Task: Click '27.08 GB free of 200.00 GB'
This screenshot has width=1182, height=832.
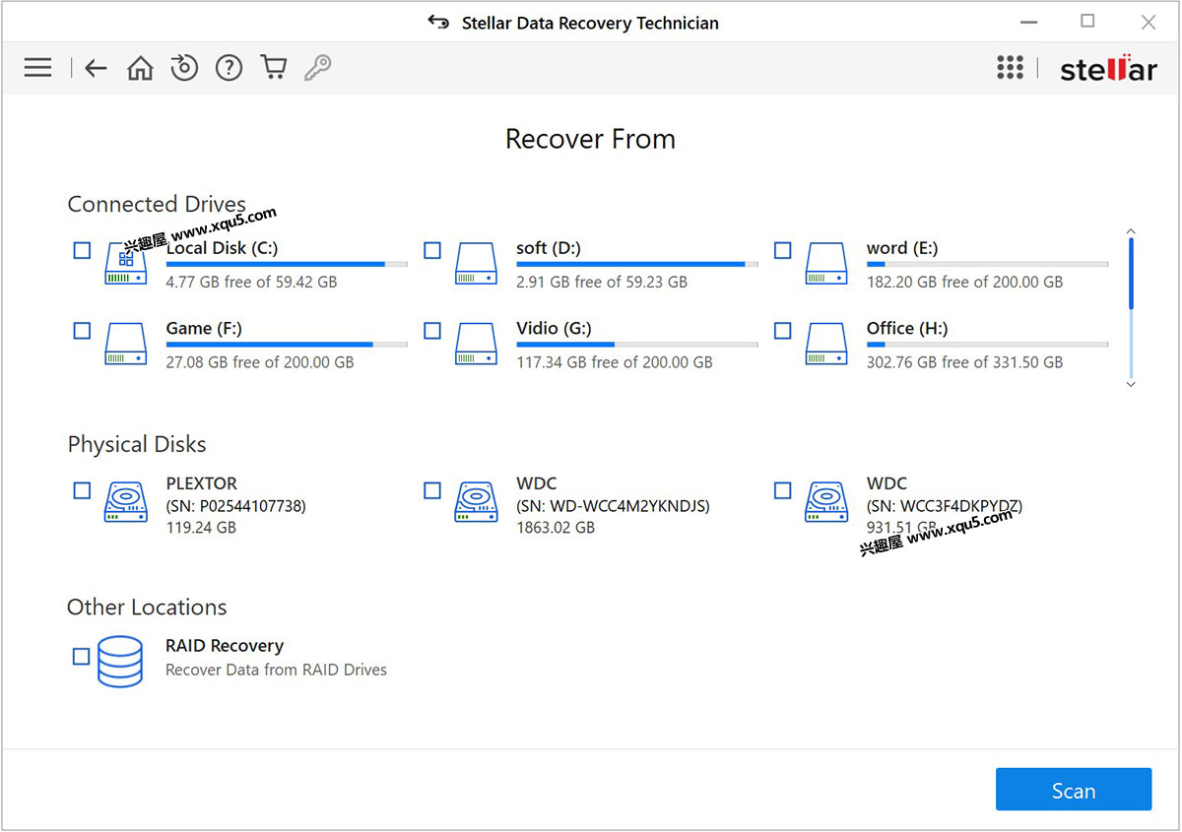Action: coord(260,362)
